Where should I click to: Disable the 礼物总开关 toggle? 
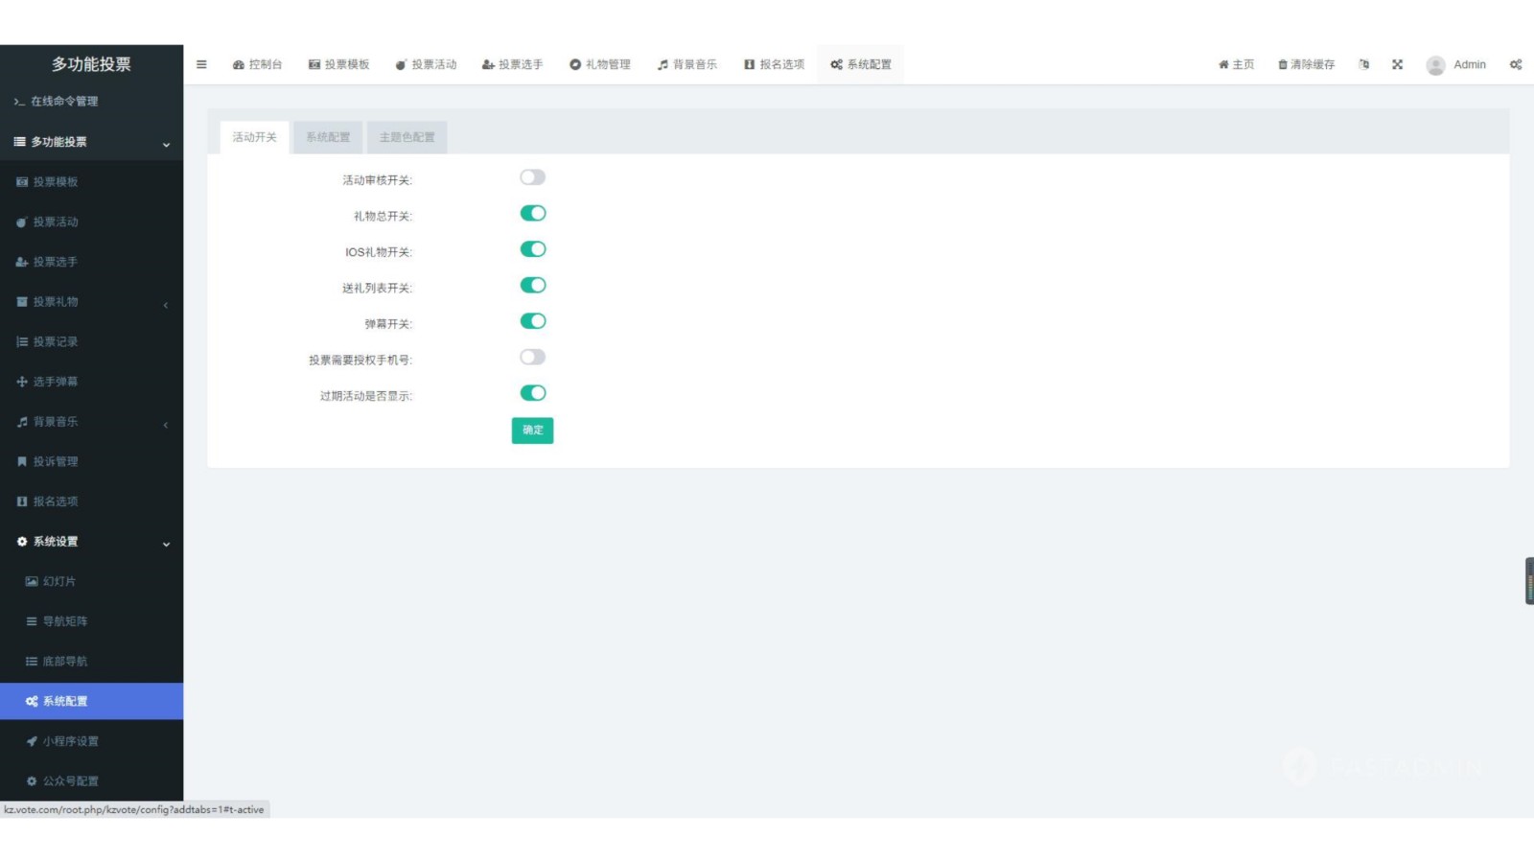pyautogui.click(x=532, y=213)
